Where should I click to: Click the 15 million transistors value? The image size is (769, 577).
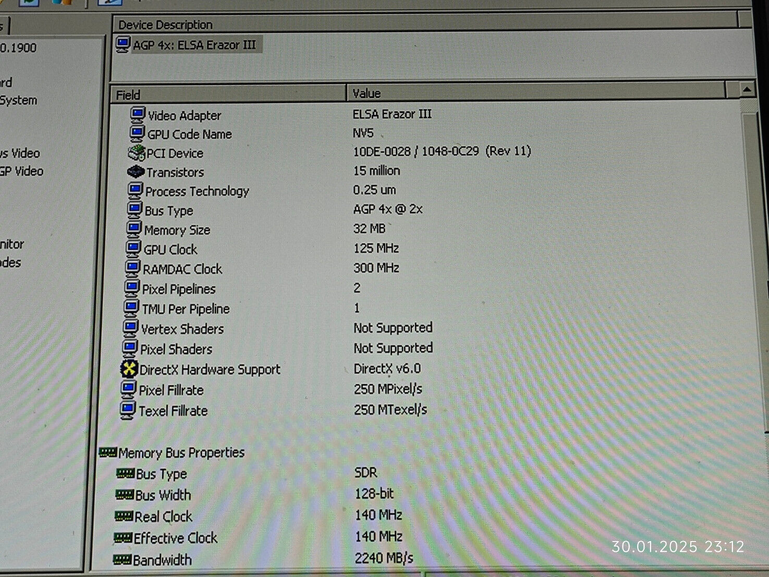point(376,171)
